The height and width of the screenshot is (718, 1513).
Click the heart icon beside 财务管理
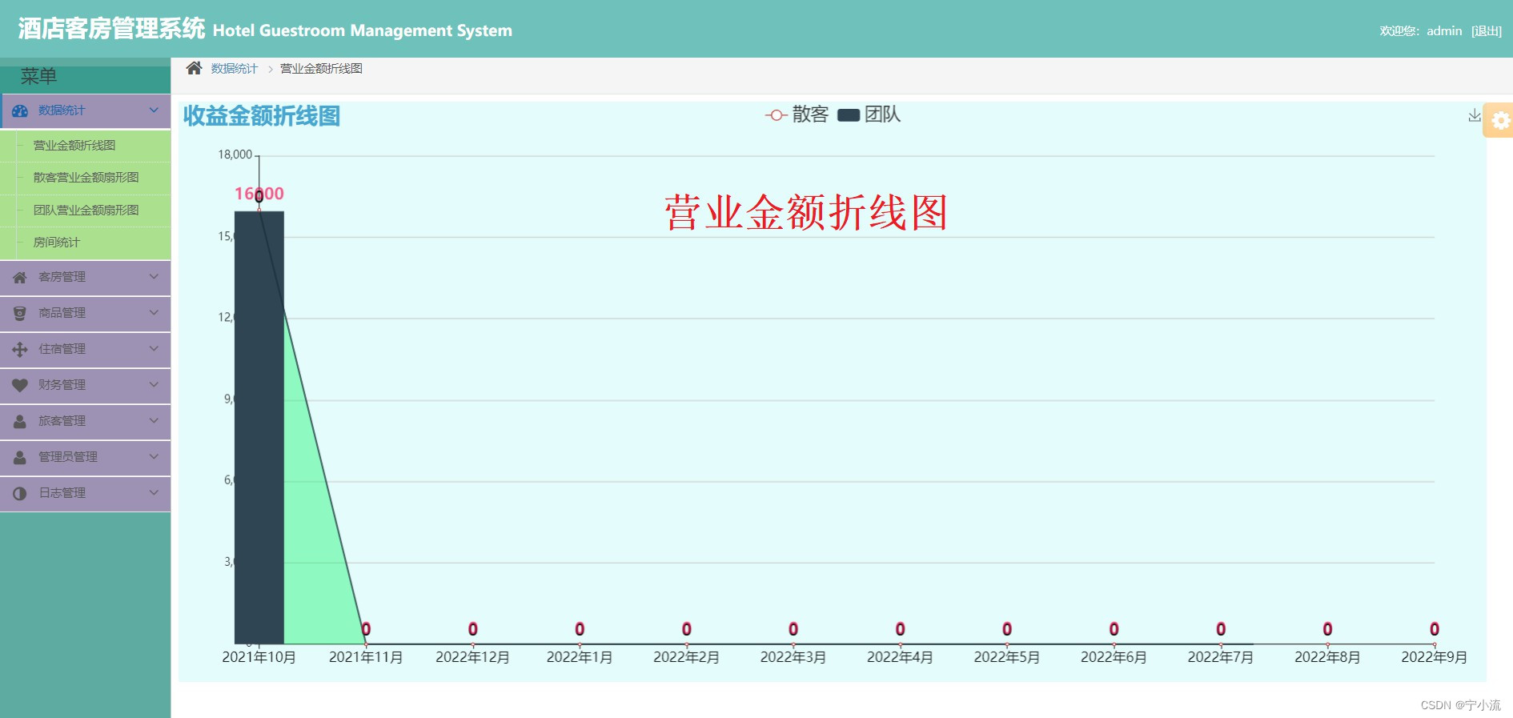[x=20, y=385]
